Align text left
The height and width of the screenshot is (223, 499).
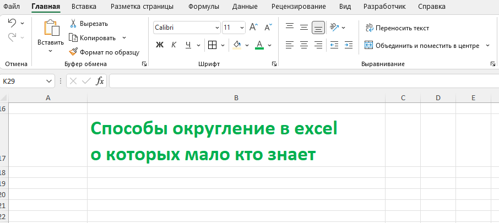290,45
